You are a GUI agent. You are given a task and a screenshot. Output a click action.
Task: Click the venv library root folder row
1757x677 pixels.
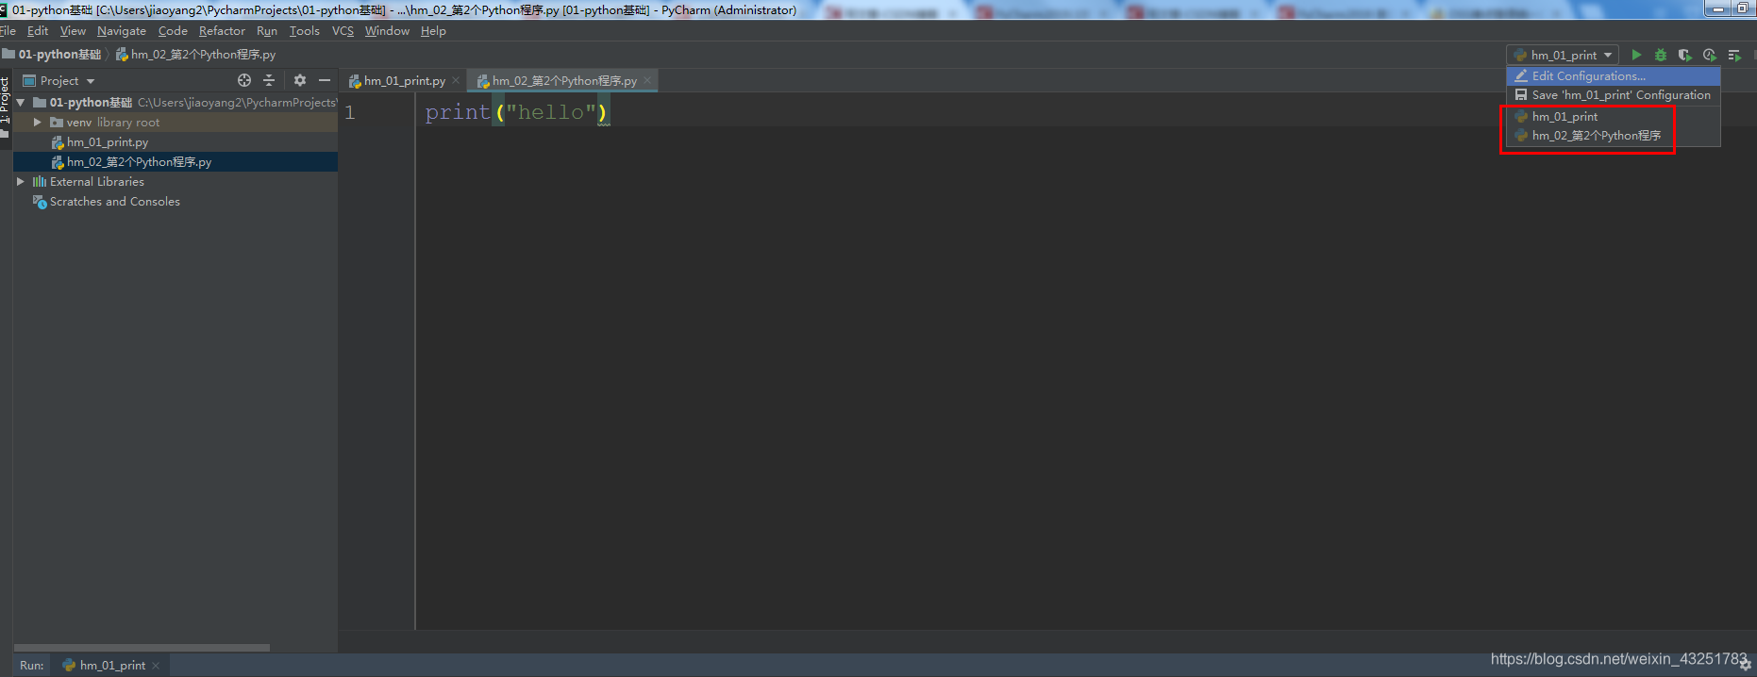tap(176, 123)
